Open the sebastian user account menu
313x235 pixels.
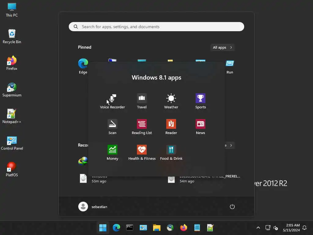tap(93, 207)
